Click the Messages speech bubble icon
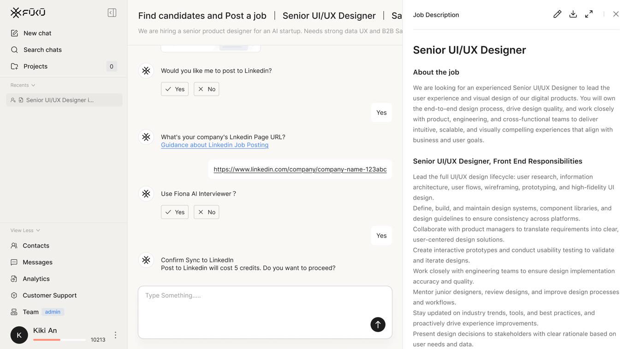 (14, 262)
